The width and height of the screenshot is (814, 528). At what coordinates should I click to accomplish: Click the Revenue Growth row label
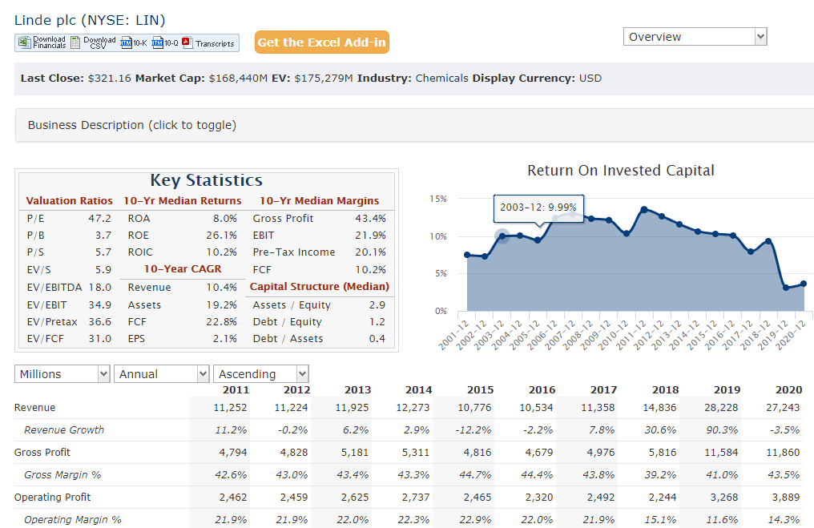[64, 430]
